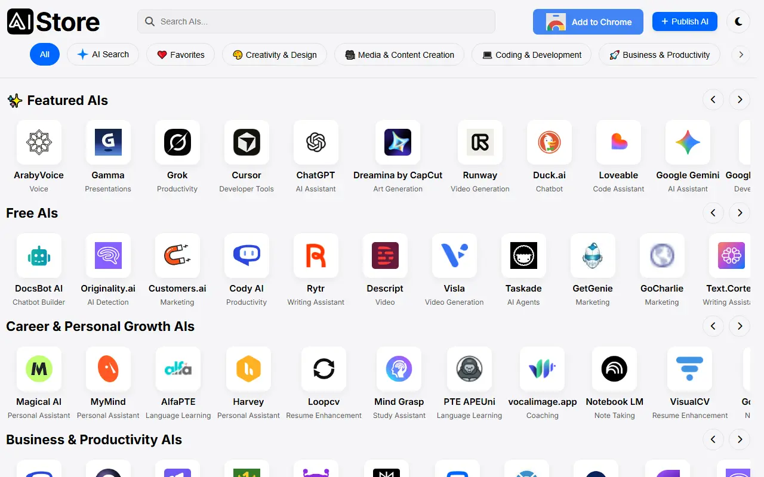
Task: Advance Career & Personal Growth AIs carousel
Action: (x=740, y=326)
